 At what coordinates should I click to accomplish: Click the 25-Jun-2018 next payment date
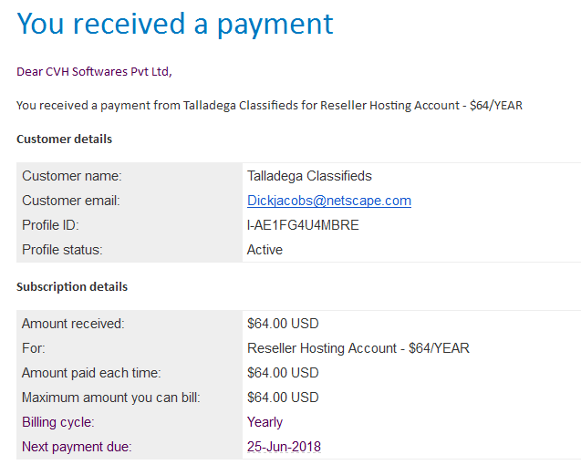(284, 447)
